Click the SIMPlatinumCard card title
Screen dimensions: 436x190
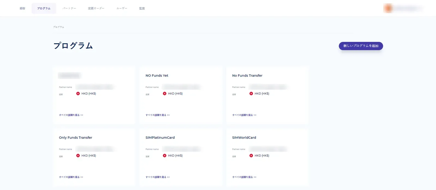click(160, 138)
